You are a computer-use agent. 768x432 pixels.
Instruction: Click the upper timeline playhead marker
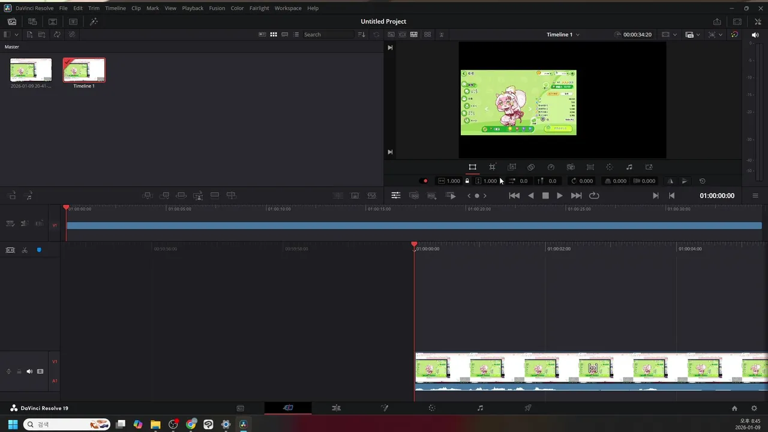pos(66,208)
